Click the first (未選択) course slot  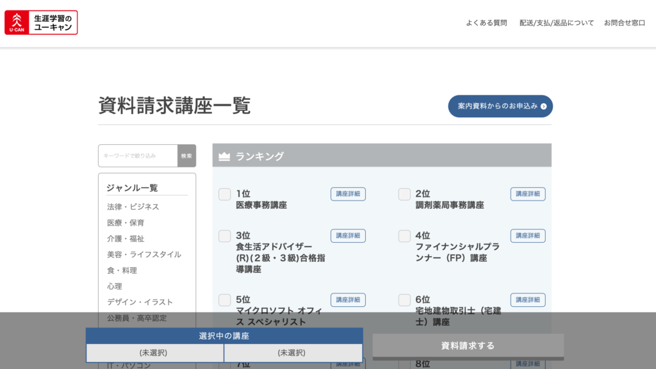tap(155, 353)
